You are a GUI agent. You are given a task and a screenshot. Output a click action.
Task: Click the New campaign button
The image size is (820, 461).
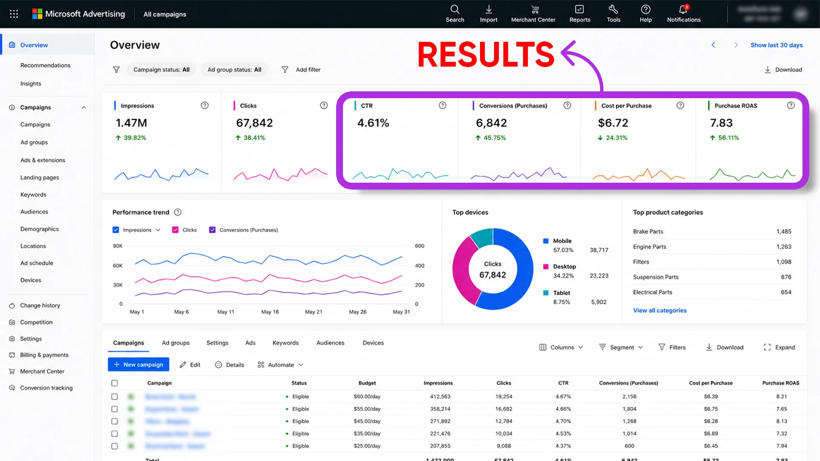tap(138, 365)
